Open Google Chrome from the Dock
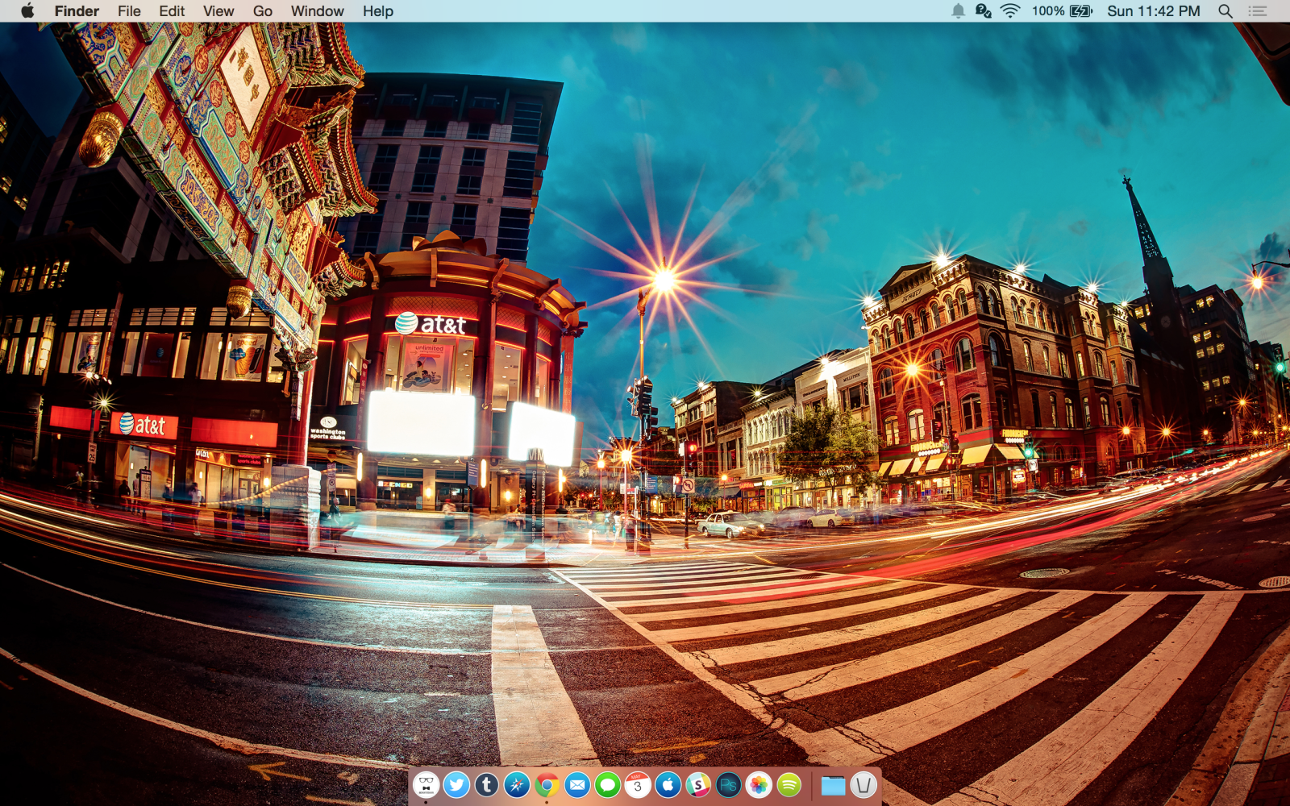 click(x=547, y=784)
